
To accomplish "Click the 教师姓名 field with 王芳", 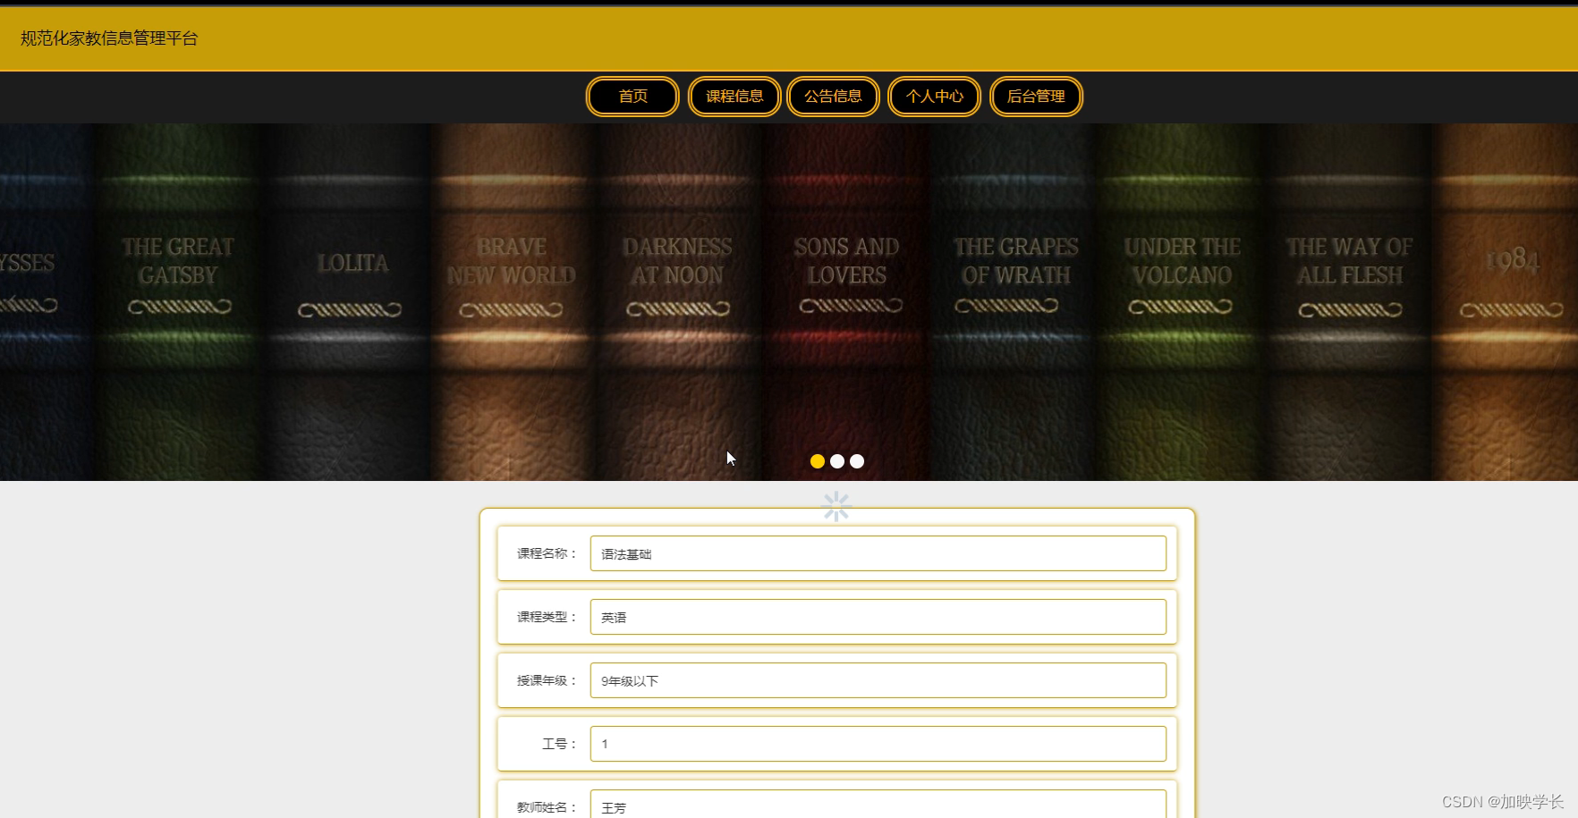I will (x=878, y=805).
